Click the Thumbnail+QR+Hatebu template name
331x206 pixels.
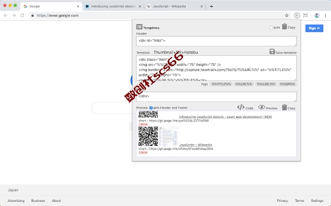click(x=176, y=52)
